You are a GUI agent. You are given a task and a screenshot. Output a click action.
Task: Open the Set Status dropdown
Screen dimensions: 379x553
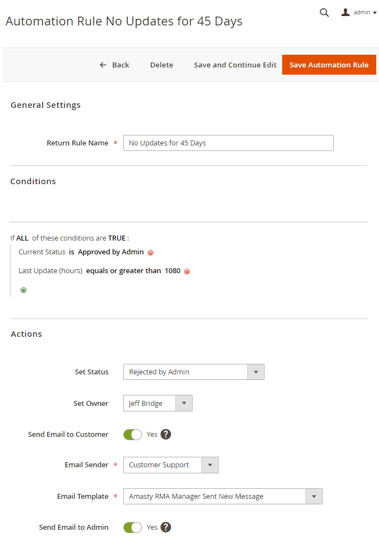[x=194, y=372]
